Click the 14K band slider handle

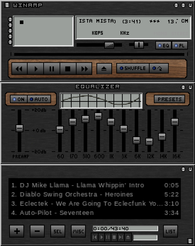[x=162, y=137]
